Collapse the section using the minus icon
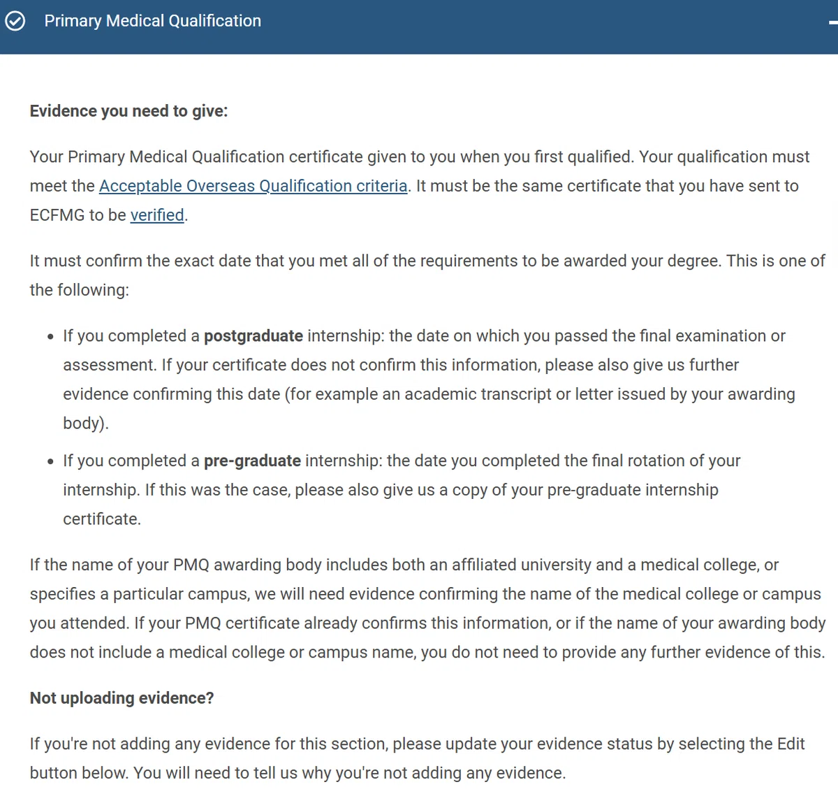Viewport: 838px width, 789px height. tap(833, 23)
